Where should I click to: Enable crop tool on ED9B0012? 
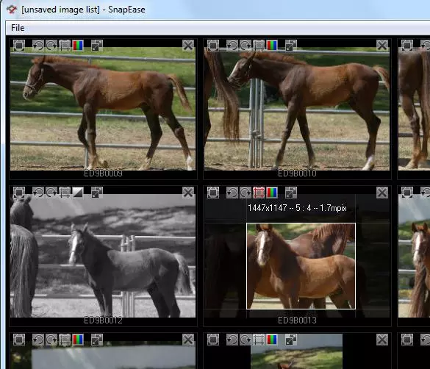point(65,193)
